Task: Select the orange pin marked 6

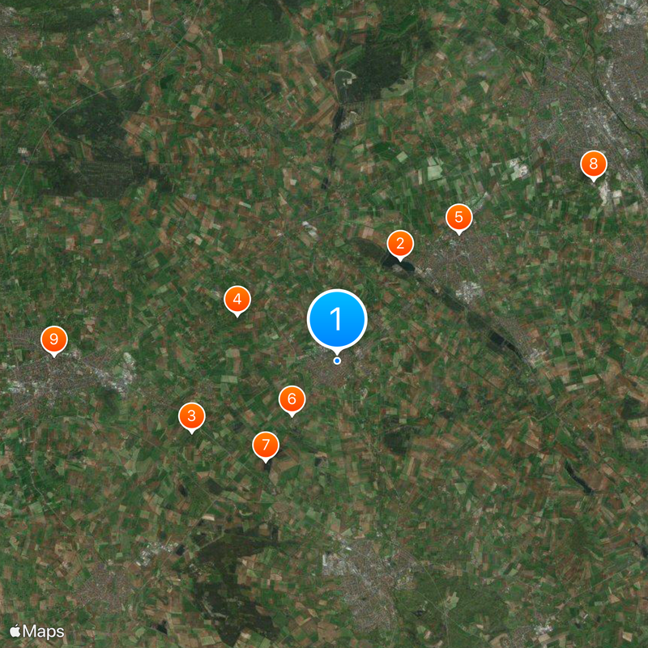Action: [x=292, y=399]
